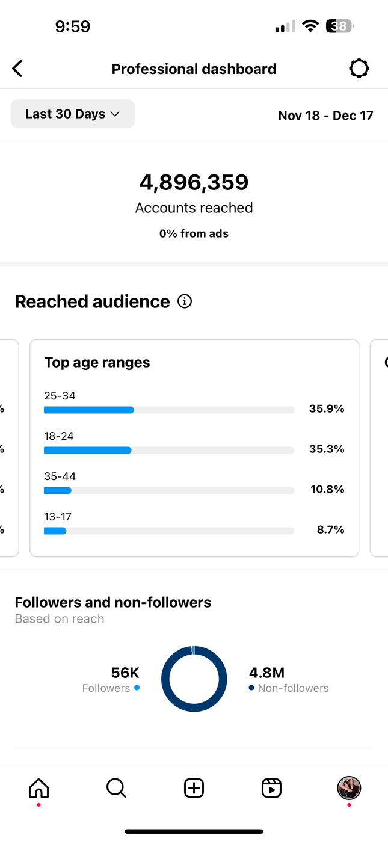Tap the battery level indicator
Image resolution: width=388 pixels, height=841 pixels.
(340, 26)
